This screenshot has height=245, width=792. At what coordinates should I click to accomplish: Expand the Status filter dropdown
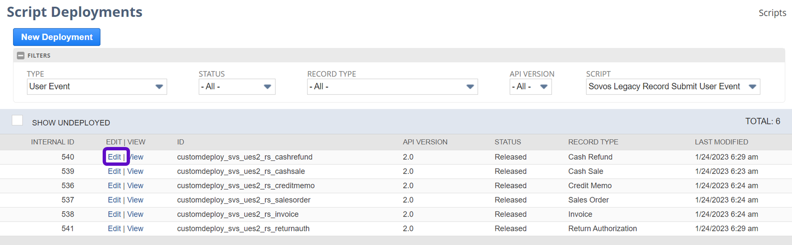[237, 87]
